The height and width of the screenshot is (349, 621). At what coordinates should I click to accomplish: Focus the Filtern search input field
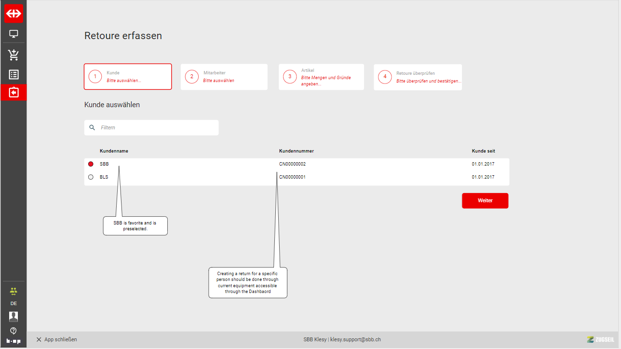[x=157, y=128]
